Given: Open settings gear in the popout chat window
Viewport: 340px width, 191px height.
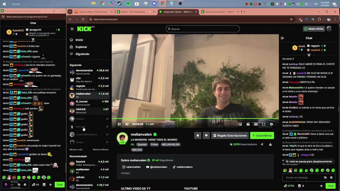Looking at the screenshot, I should (x=50, y=185).
